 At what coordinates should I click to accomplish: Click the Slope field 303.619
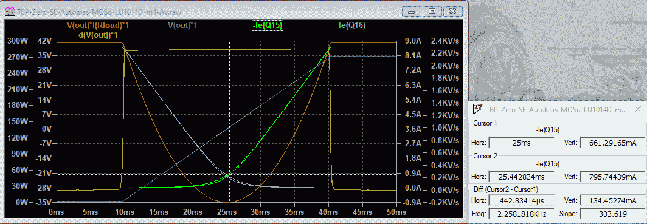click(x=612, y=214)
